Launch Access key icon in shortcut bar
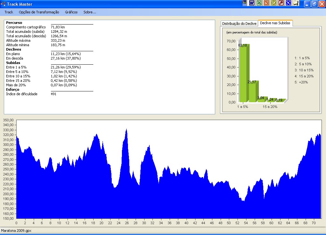Image resolution: width=326 pixels, height=235 pixels. pyautogui.click(x=281, y=3)
